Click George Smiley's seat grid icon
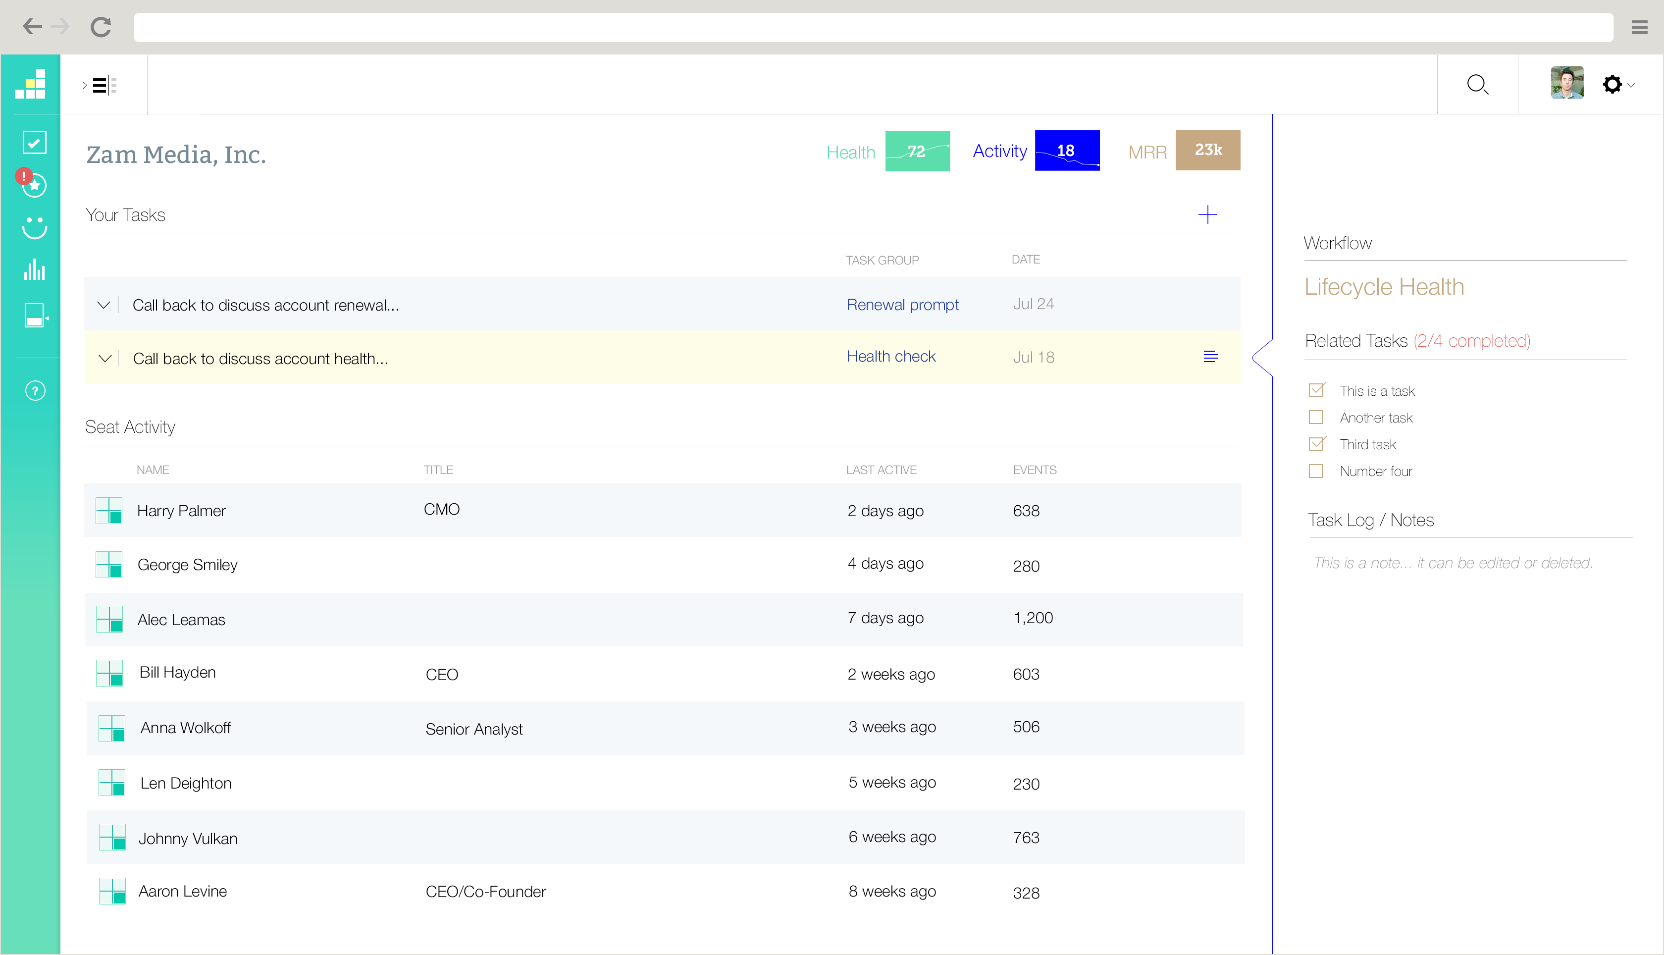This screenshot has width=1664, height=955. click(x=109, y=564)
